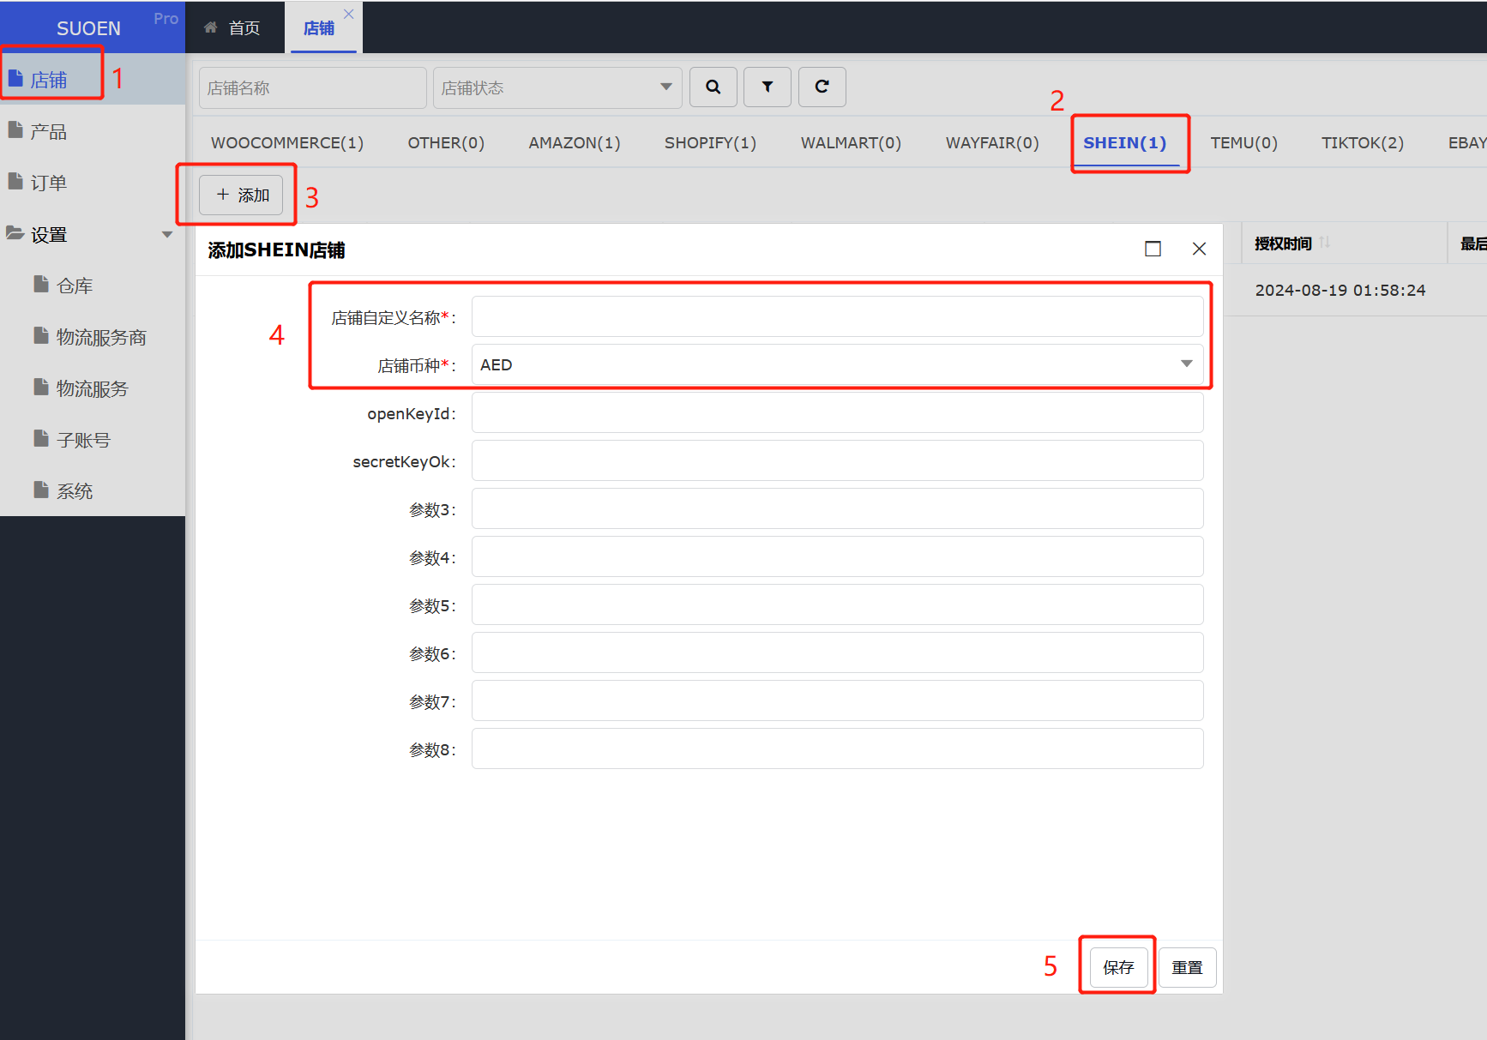The height and width of the screenshot is (1040, 1487).
Task: Close the 添加SHEIN店铺 dialog
Action: 1199,249
